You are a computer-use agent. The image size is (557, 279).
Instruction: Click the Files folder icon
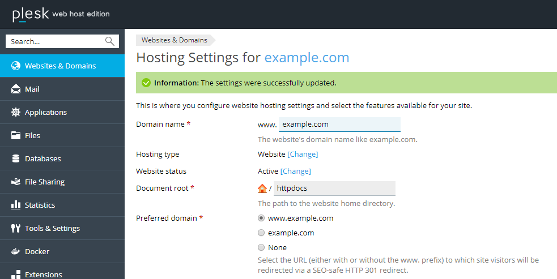point(16,135)
